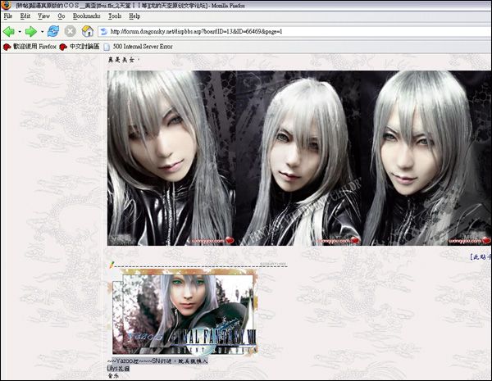Click the URL address field

294,31
